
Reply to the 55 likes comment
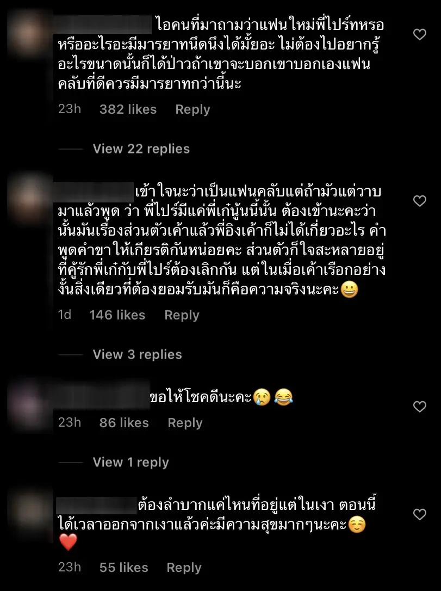[184, 568]
